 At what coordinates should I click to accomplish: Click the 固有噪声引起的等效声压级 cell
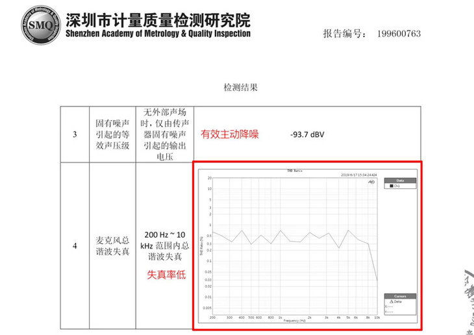click(112, 134)
